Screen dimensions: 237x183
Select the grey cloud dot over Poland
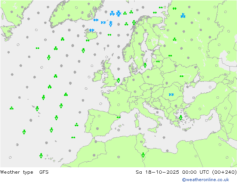click(x=148, y=77)
